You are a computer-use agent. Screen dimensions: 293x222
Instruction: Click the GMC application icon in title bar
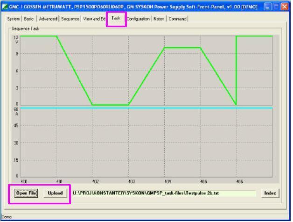point(5,7)
